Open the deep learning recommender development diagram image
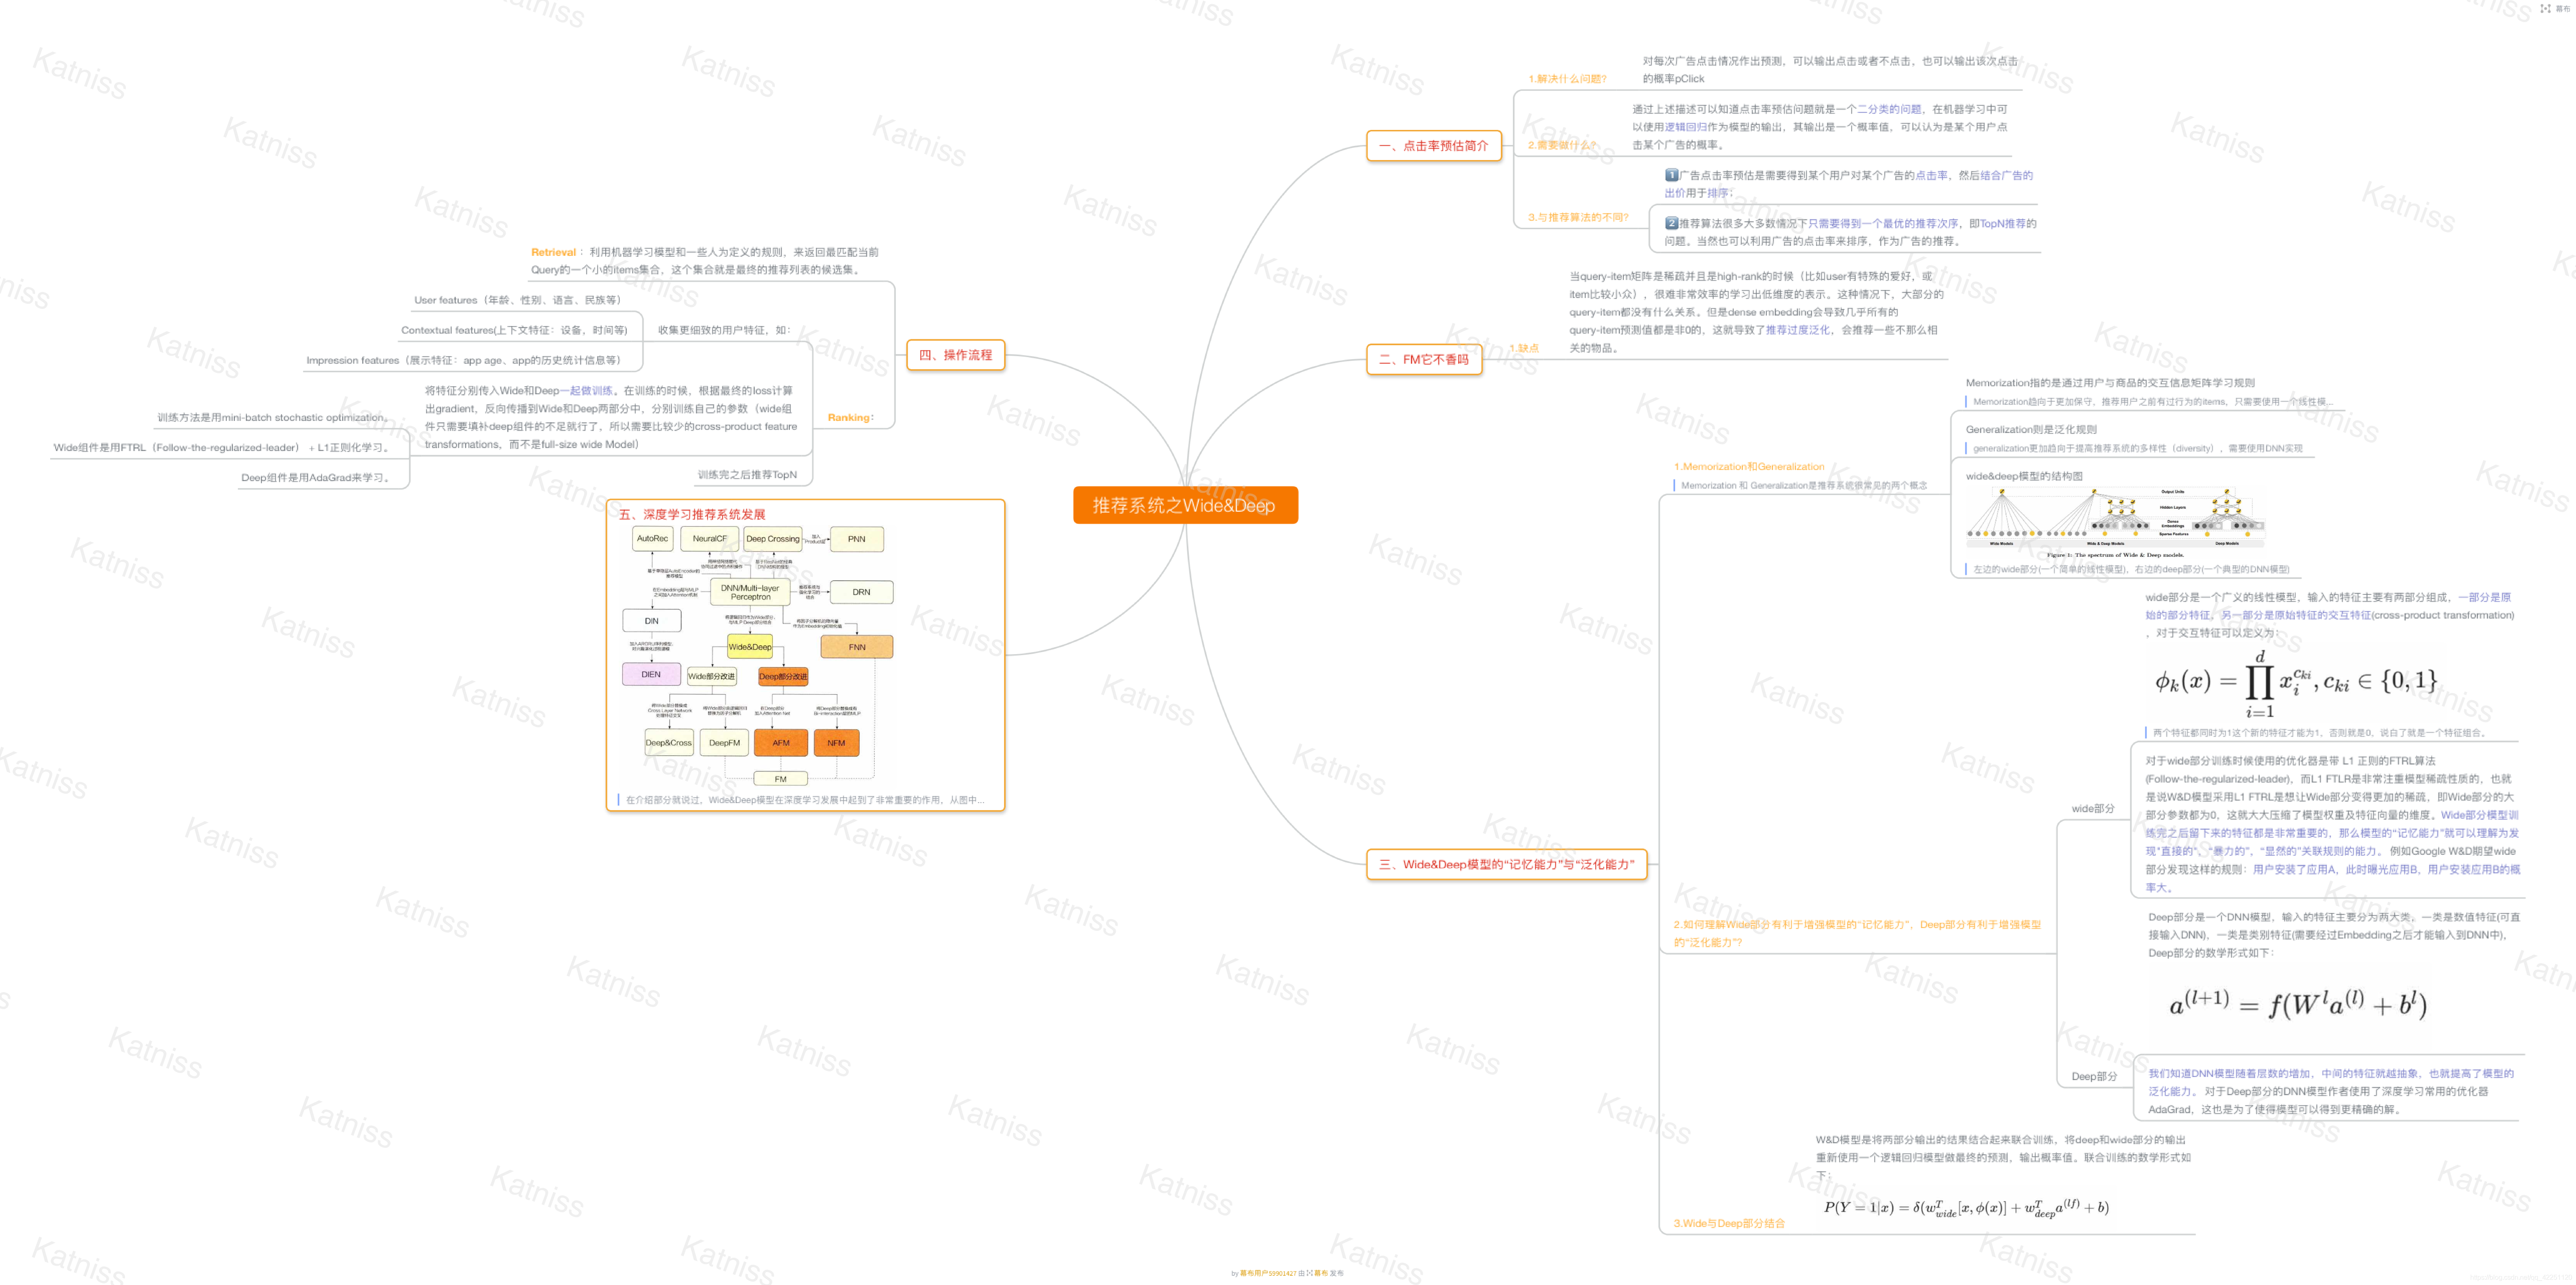This screenshot has width=2576, height=1285. click(x=757, y=656)
